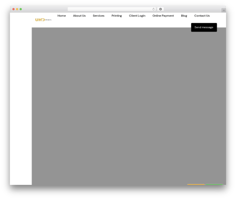Go to Online Payment

163,16
